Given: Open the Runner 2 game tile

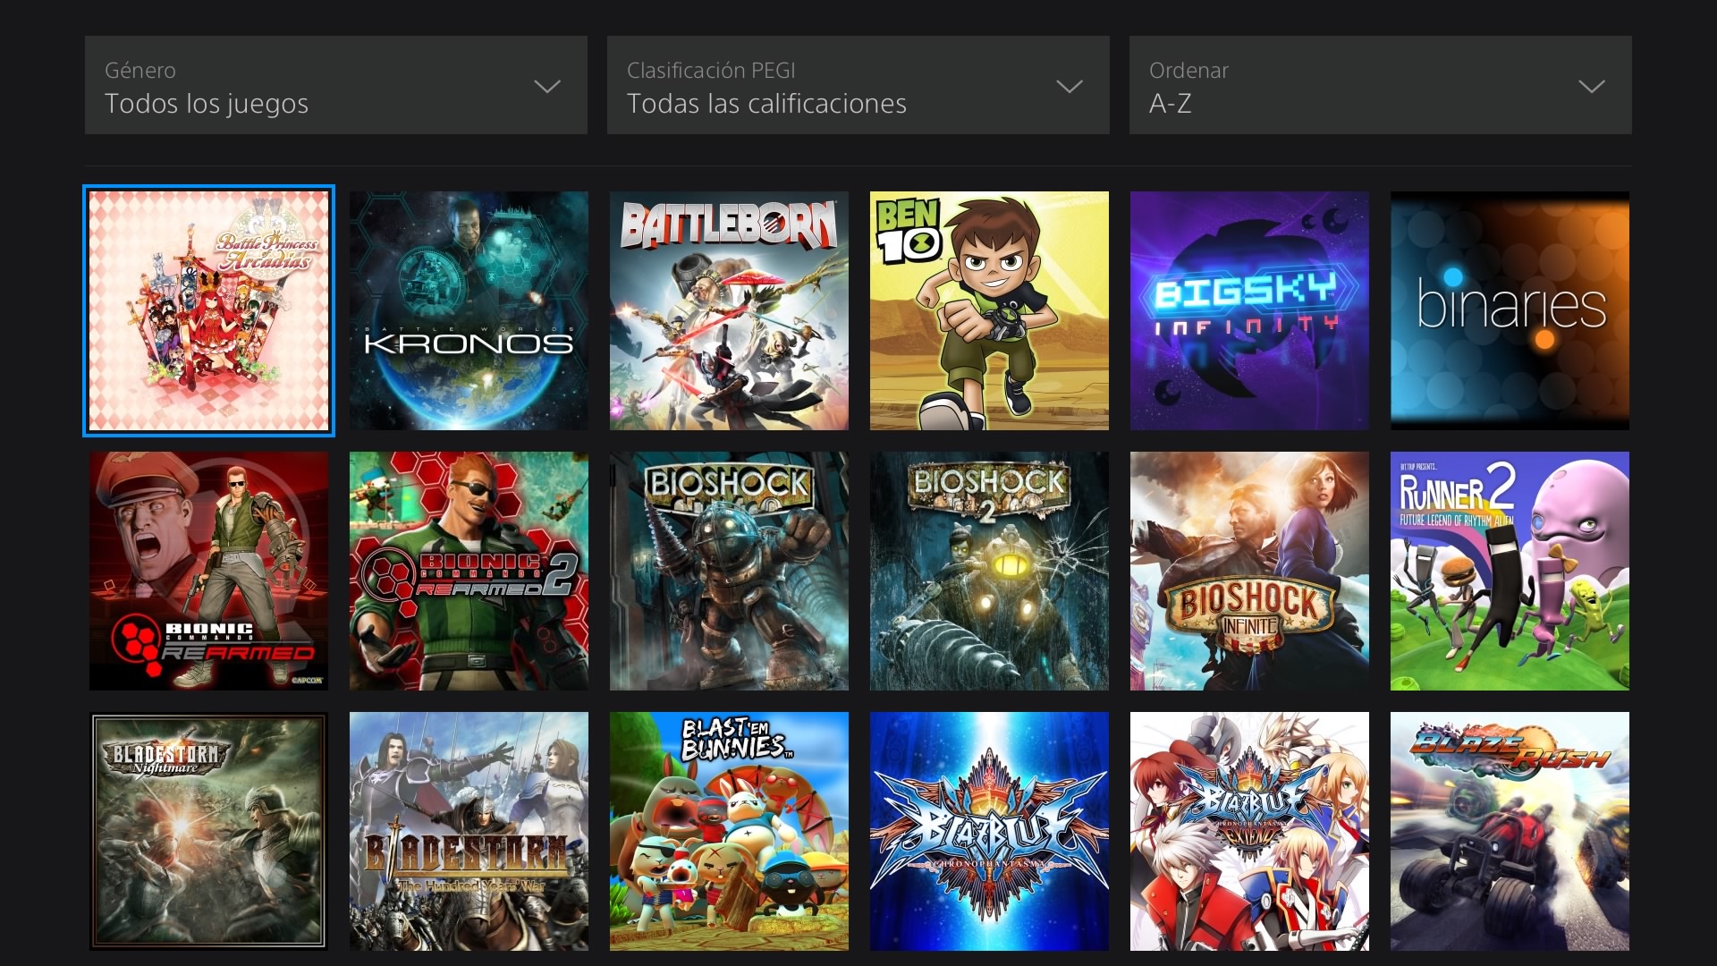Looking at the screenshot, I should point(1510,571).
